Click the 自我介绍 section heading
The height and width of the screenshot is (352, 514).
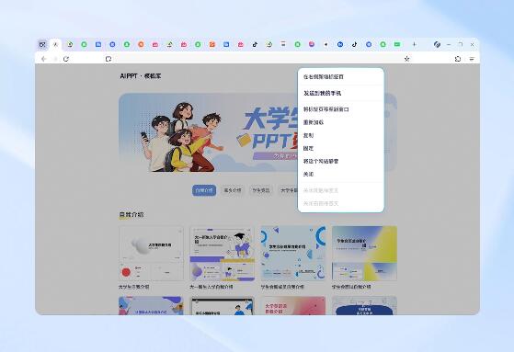[x=131, y=215]
